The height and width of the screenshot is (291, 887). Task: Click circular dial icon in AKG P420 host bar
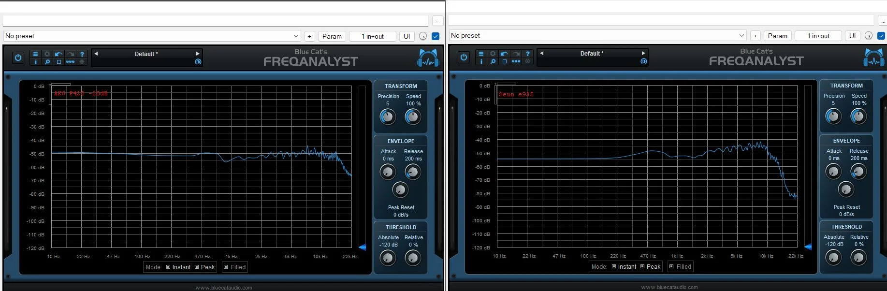[423, 36]
